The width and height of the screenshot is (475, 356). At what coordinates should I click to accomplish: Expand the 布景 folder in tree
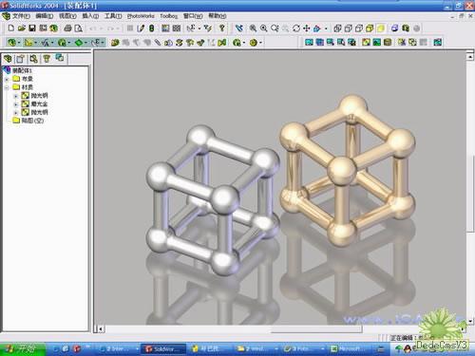pos(7,79)
